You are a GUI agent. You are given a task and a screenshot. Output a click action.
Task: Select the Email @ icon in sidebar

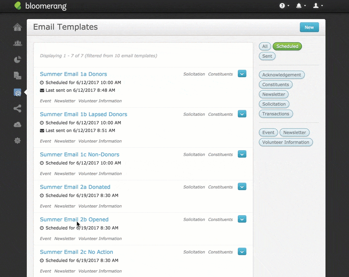coord(17,93)
